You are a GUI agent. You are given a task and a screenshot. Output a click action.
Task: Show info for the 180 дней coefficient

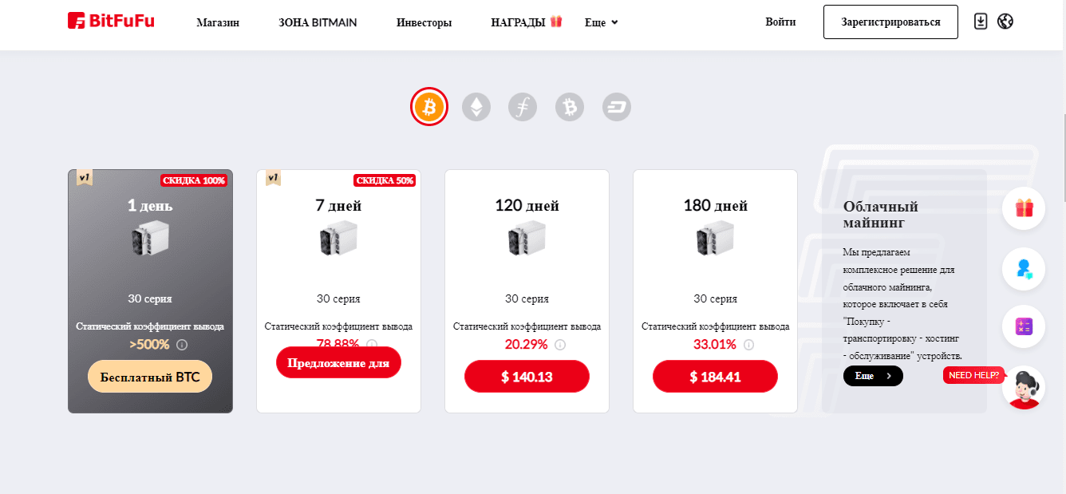748,345
